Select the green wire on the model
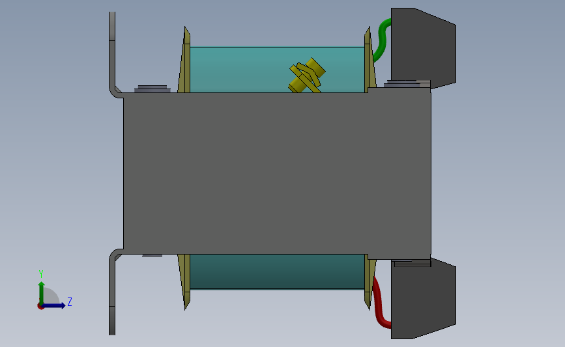Image resolution: width=565 pixels, height=347 pixels. (x=382, y=40)
